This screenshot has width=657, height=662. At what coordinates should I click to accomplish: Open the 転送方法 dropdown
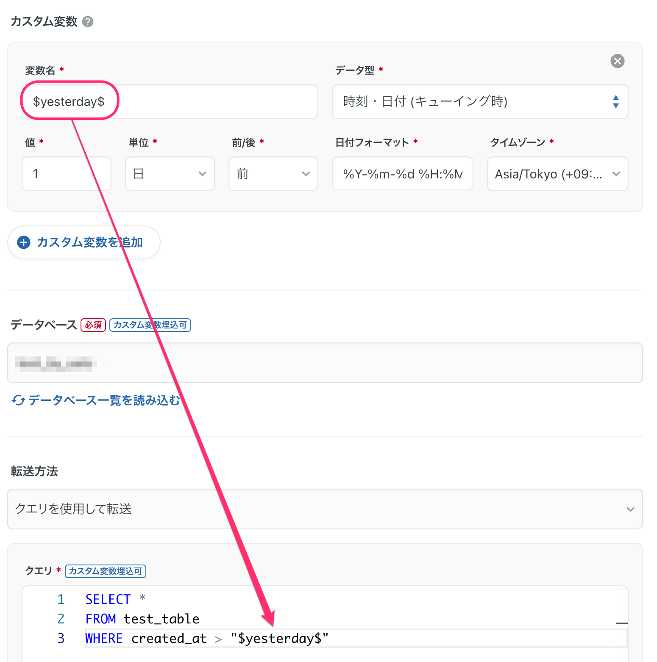[325, 509]
